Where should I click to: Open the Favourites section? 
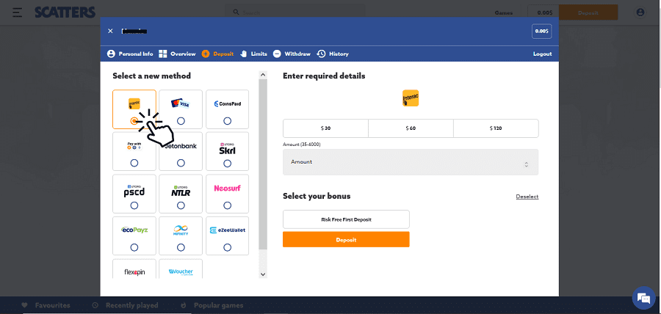point(46,305)
